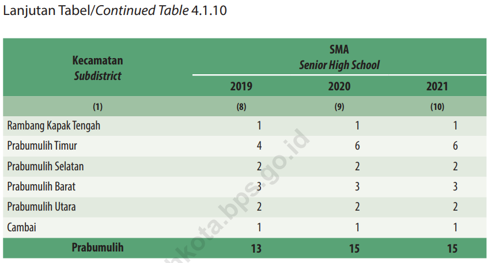Select the Prabumulih Selatan row label
This screenshot has height=263, width=491.
46,166
